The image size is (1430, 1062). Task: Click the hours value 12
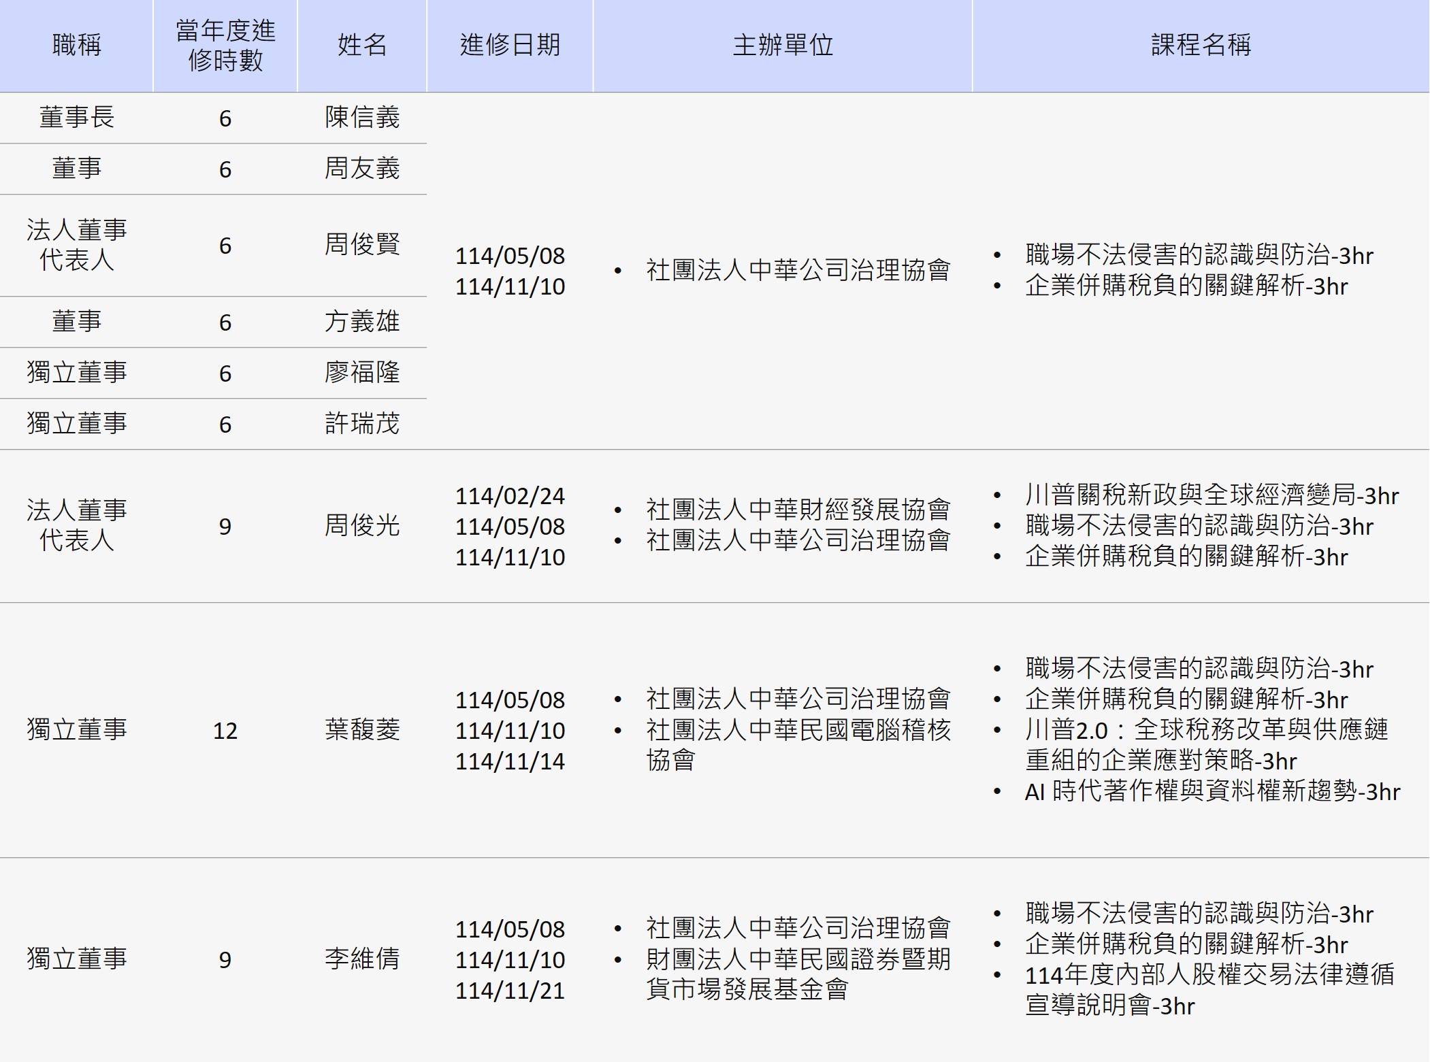(225, 731)
